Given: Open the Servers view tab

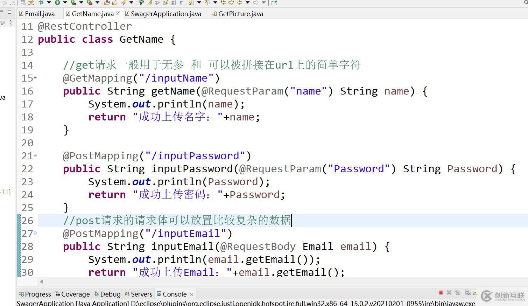Looking at the screenshot, I should coord(139,294).
